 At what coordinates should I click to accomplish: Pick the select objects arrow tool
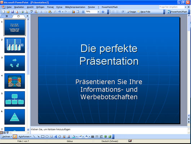coord(15,136)
